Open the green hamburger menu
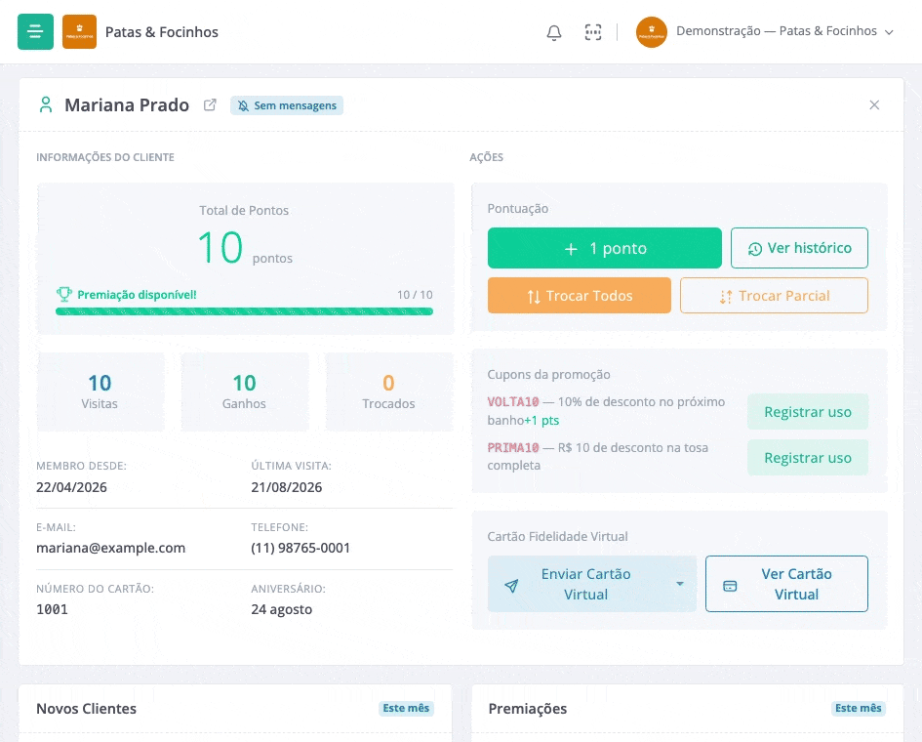The image size is (922, 742). [35, 32]
